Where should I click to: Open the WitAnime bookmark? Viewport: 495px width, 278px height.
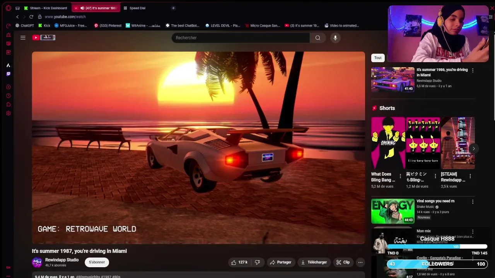pyautogui.click(x=143, y=25)
